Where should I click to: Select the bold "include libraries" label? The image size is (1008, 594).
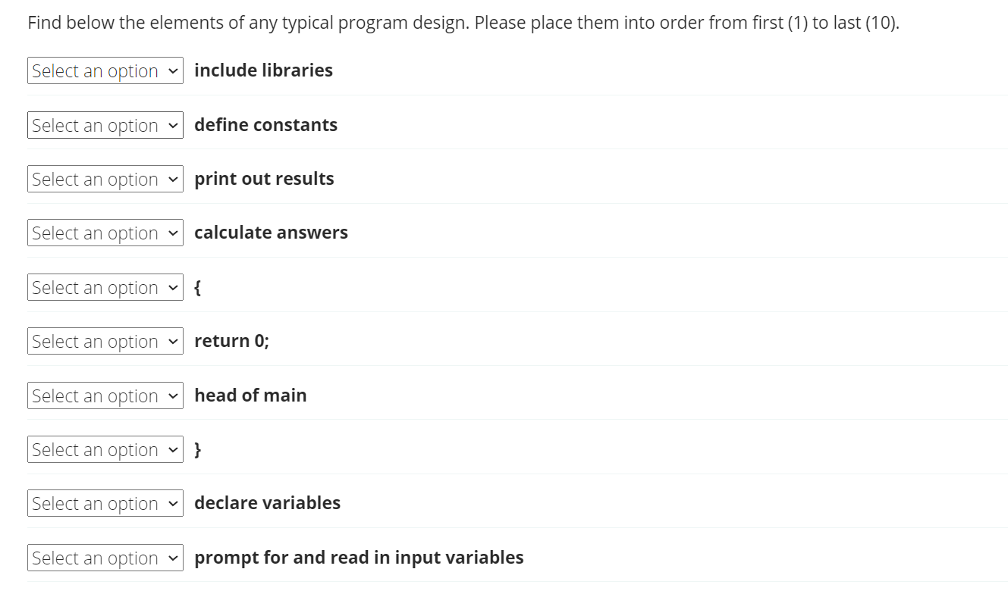264,70
